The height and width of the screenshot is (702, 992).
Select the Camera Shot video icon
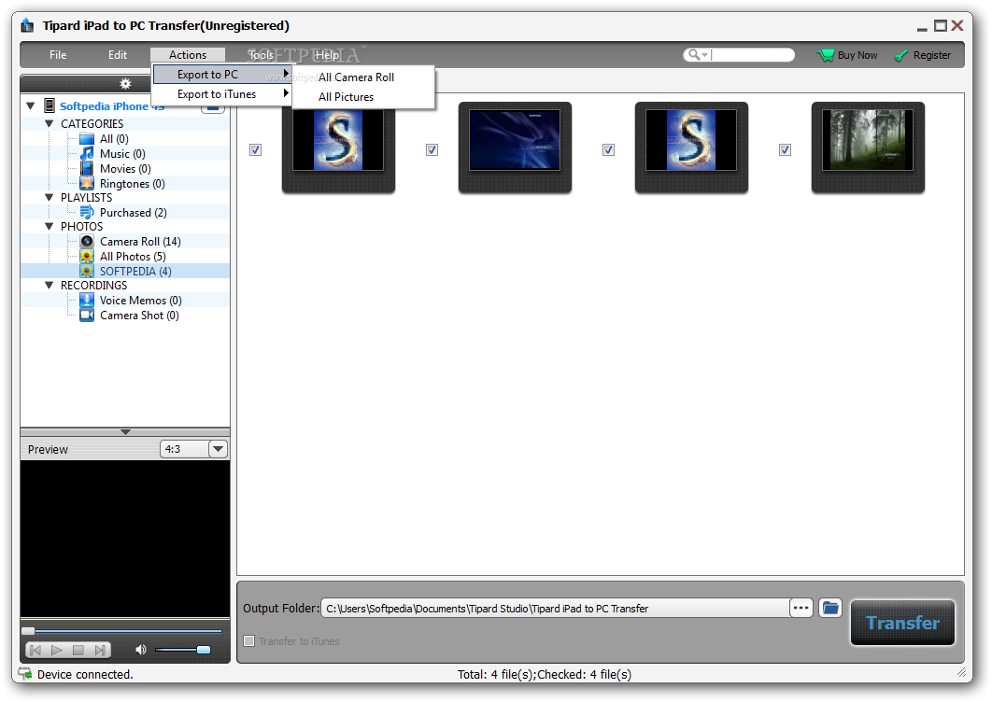click(x=87, y=315)
